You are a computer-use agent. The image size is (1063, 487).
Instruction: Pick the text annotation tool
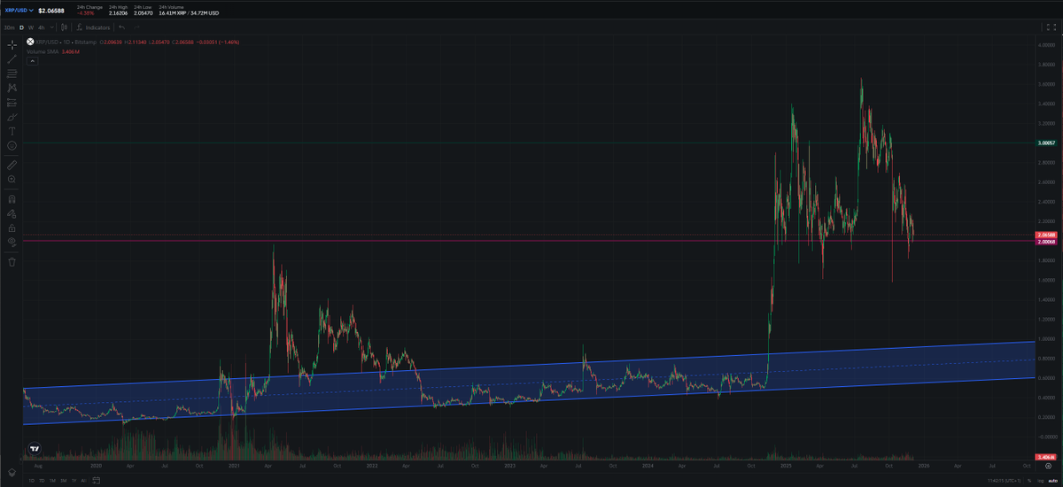(x=12, y=130)
